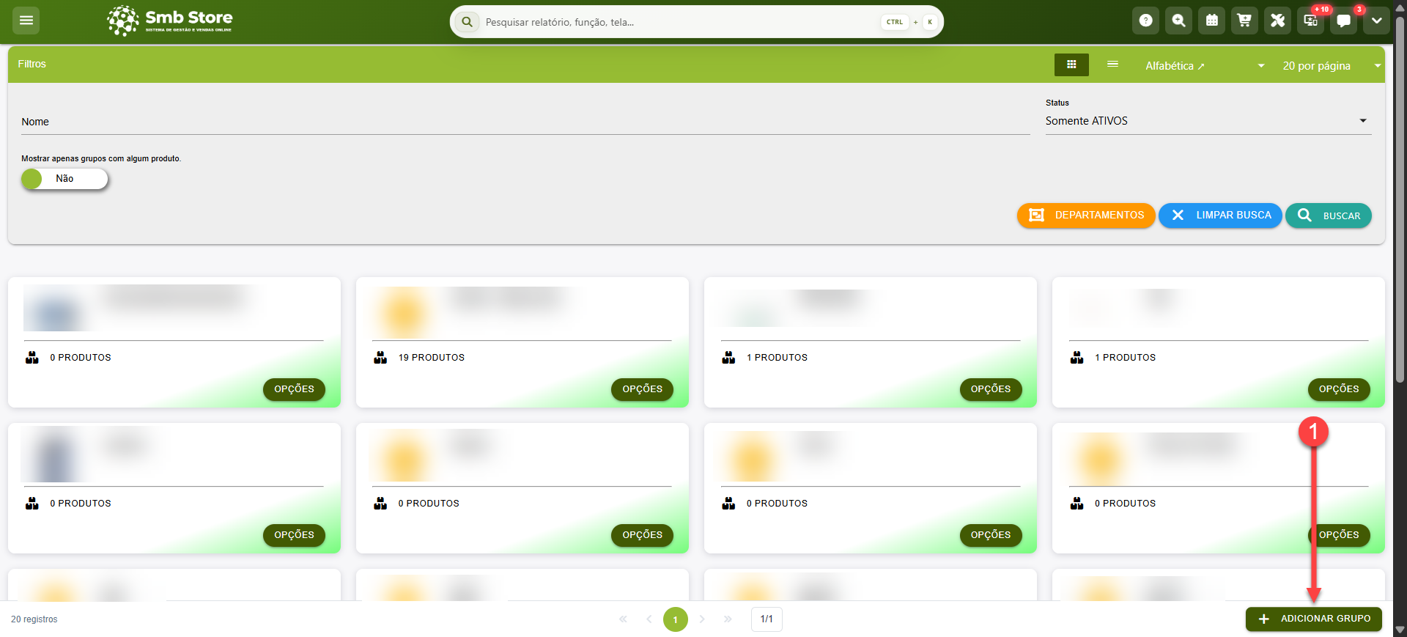Open the tools wrench icon
The width and height of the screenshot is (1407, 637).
click(1277, 21)
